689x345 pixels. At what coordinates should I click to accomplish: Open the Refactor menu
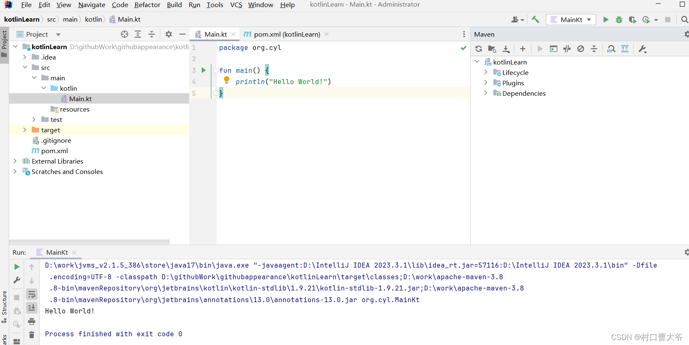(147, 5)
